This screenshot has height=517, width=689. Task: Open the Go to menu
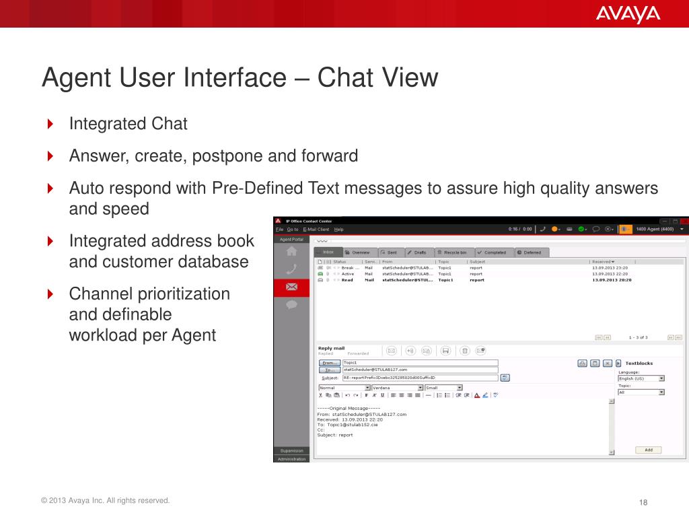(x=293, y=230)
